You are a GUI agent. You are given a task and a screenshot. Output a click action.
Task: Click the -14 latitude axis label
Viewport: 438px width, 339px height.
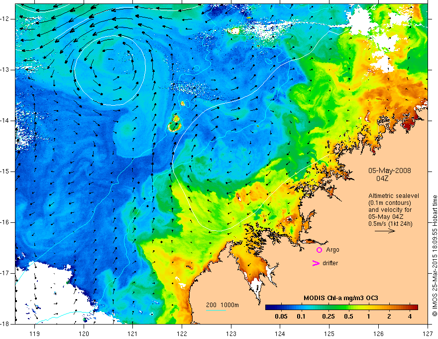[x=5, y=121]
